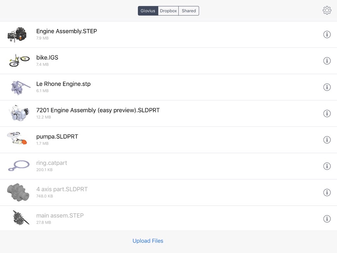Show info for pumpa.SLDPRT
The height and width of the screenshot is (253, 337).
[x=327, y=140]
